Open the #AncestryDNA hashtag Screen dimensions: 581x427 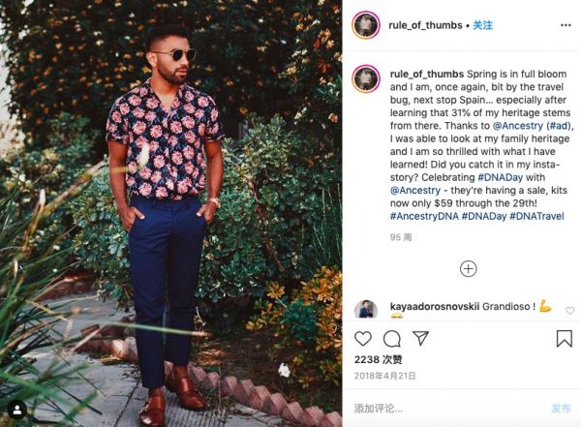pos(423,216)
